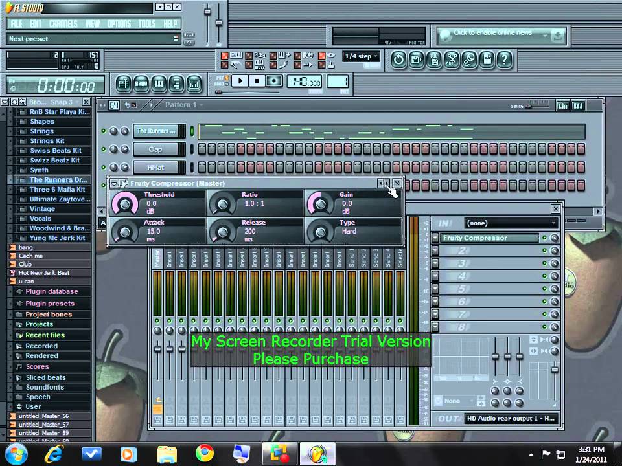The width and height of the screenshot is (622, 466).
Task: Open the step sequencer button
Action: coord(142,84)
